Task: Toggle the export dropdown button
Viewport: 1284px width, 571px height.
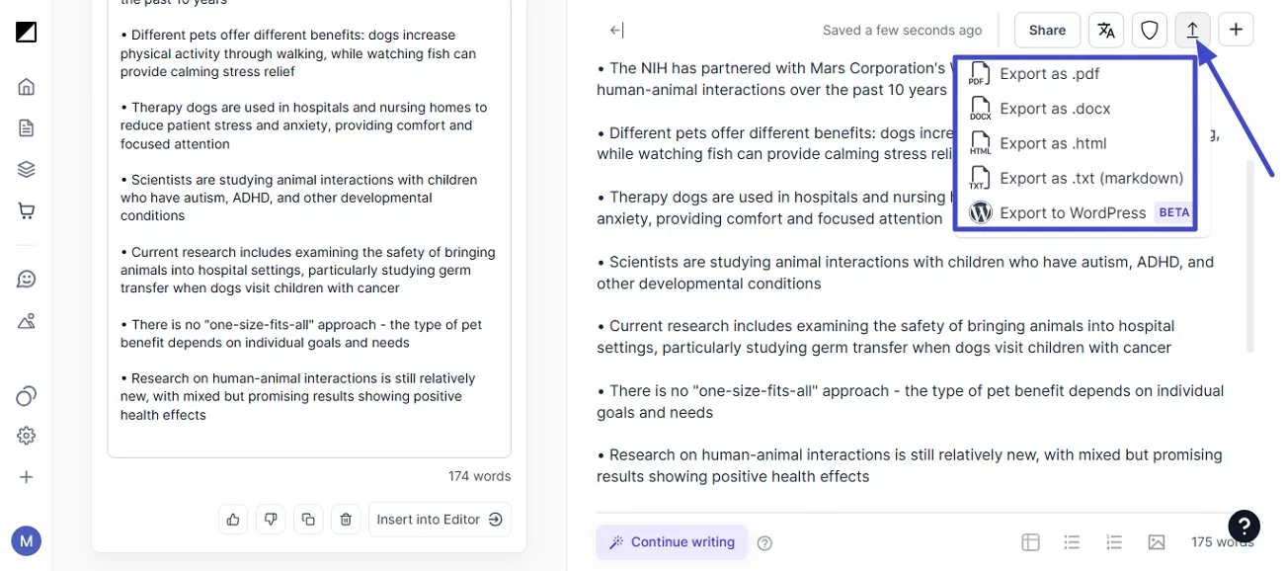Action: click(1193, 30)
